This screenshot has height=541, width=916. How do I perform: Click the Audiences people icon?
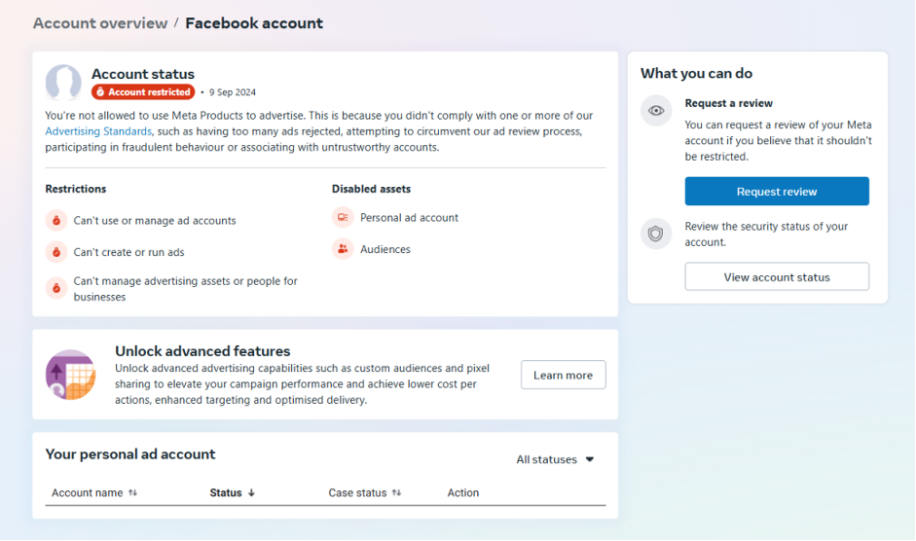[x=343, y=249]
